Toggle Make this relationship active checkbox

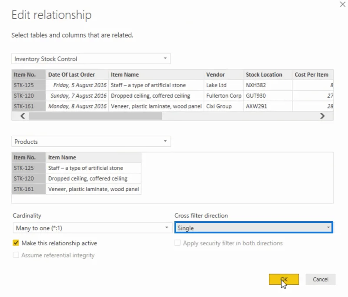pyautogui.click(x=16, y=243)
